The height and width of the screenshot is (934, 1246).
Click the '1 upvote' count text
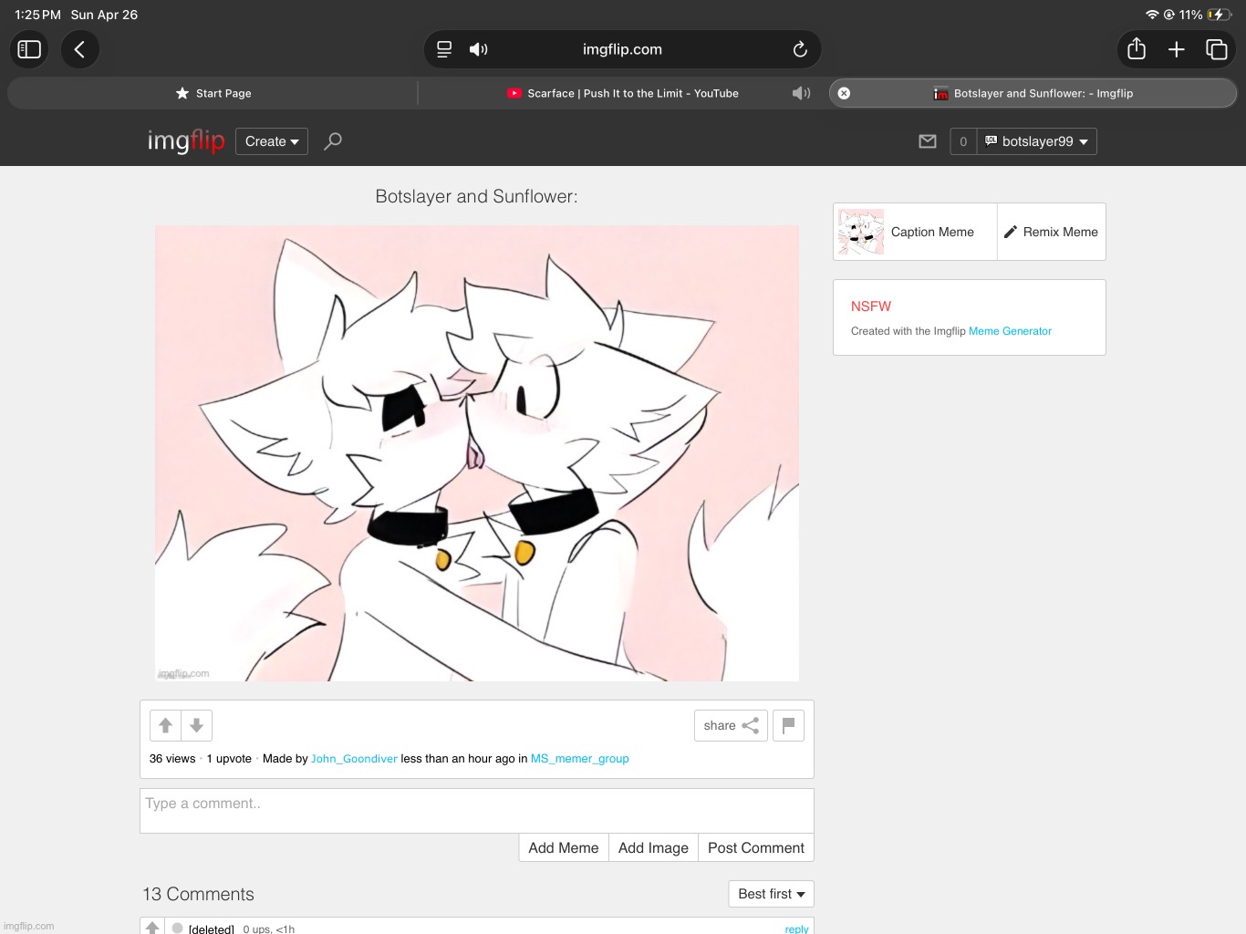click(229, 759)
